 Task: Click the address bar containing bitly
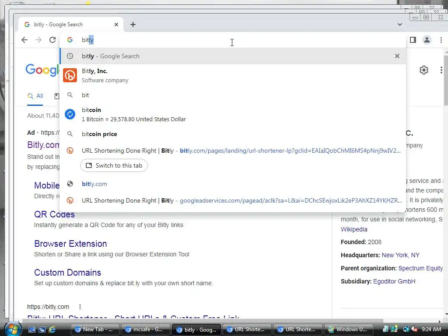click(233, 40)
